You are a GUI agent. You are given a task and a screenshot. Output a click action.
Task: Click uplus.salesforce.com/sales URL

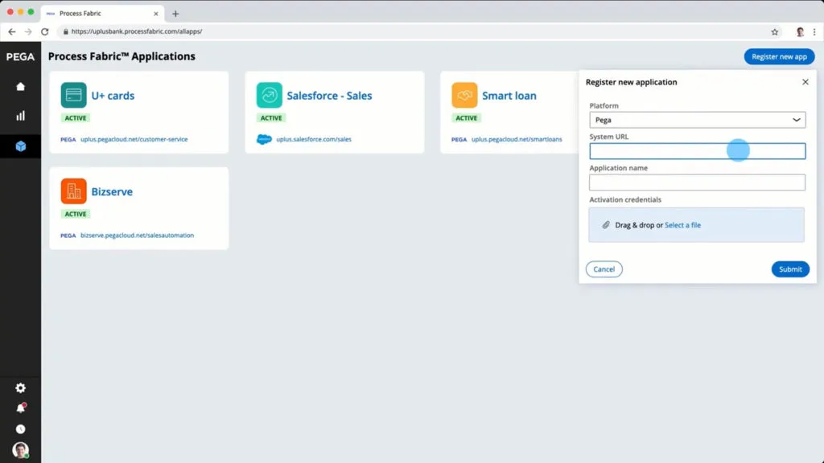click(x=314, y=139)
